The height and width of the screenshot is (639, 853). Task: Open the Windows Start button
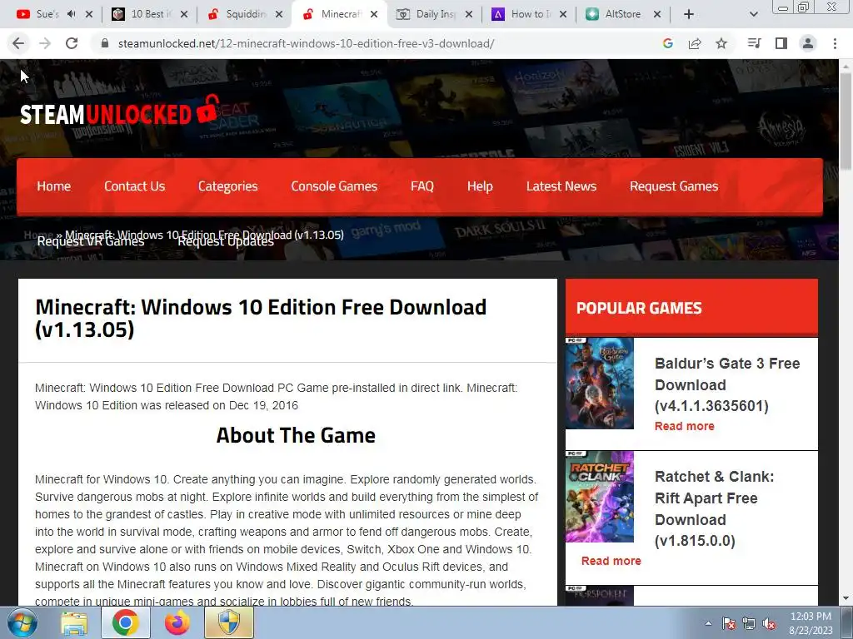click(x=22, y=622)
